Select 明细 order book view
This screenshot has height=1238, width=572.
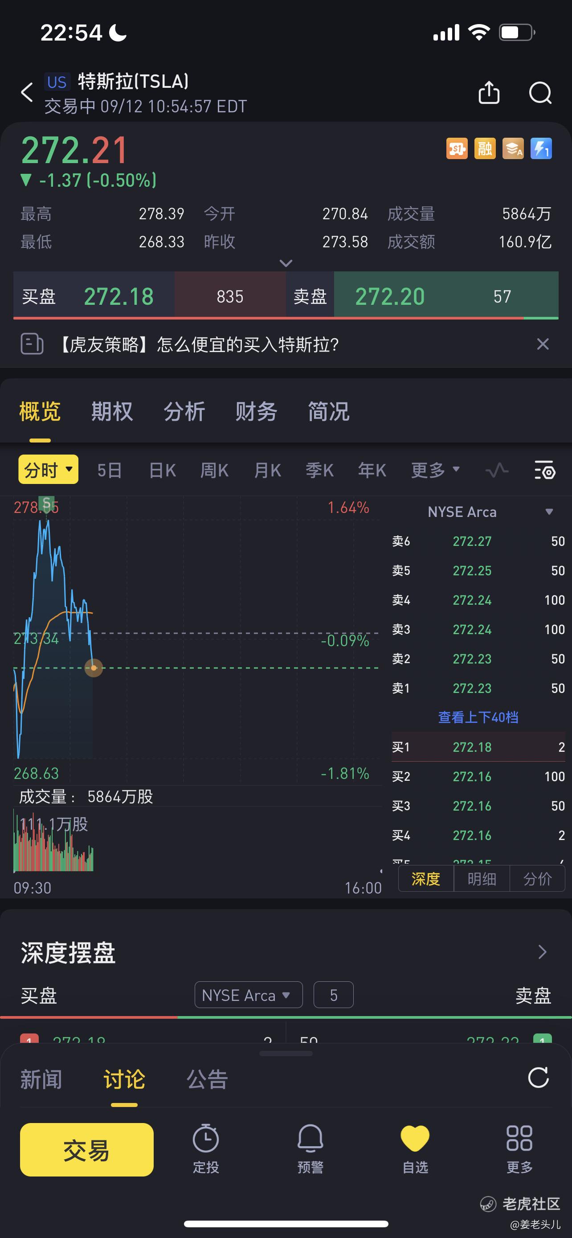pos(482,878)
